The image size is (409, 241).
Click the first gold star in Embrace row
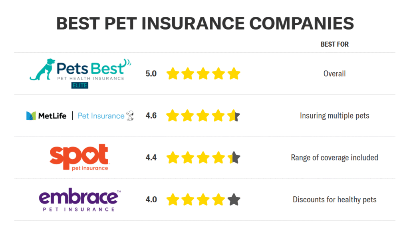173,200
